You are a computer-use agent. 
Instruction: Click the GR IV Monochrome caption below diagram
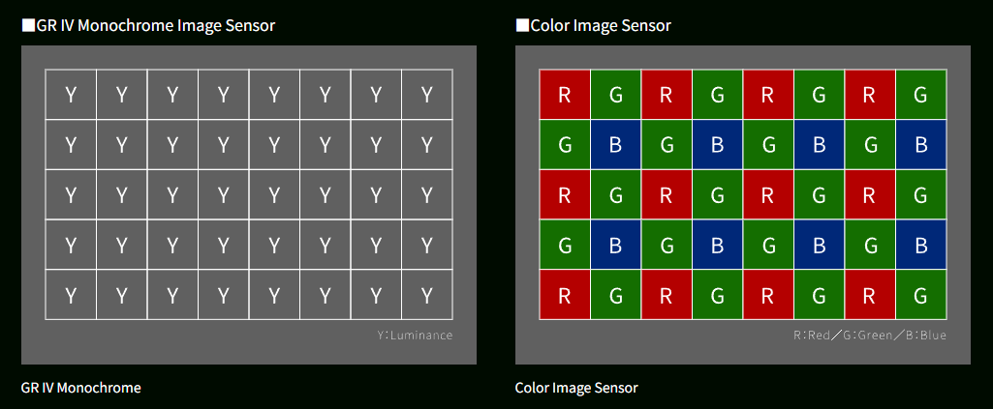pos(80,388)
